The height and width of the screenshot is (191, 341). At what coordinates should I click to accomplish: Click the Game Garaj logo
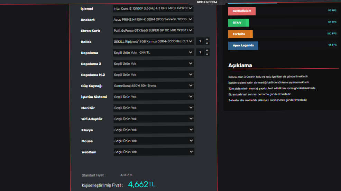click(207, 2)
